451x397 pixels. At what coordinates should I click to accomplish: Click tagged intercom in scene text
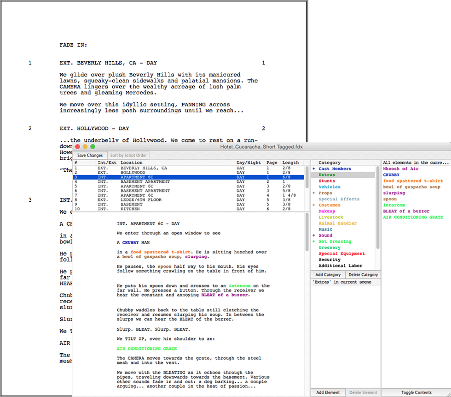tap(240, 286)
